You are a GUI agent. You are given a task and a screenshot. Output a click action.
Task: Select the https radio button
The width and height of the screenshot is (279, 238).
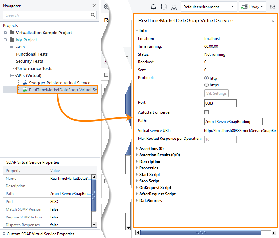pyautogui.click(x=207, y=85)
